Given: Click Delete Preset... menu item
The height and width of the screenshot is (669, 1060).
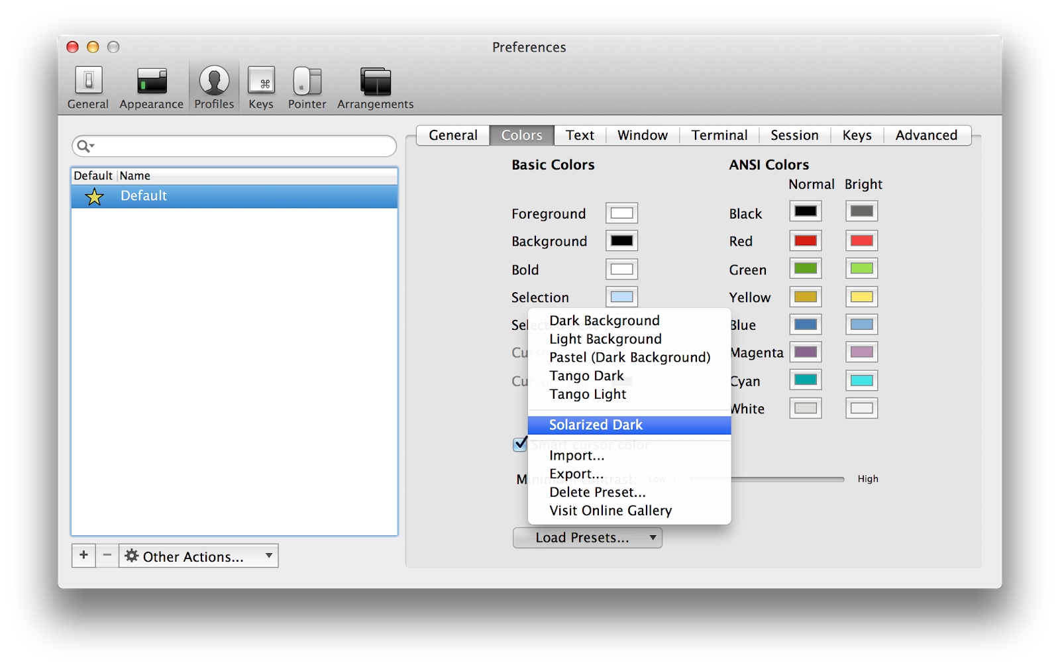Looking at the screenshot, I should [x=629, y=493].
